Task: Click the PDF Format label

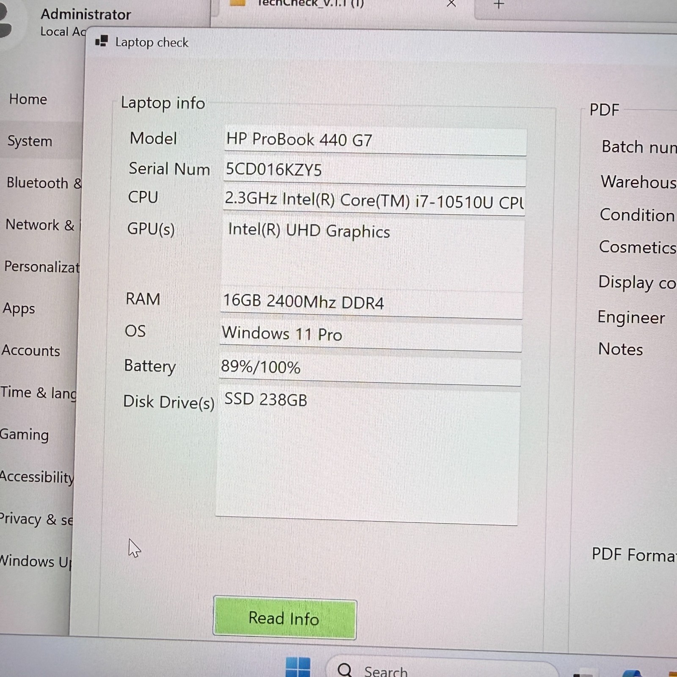Action: 634,554
